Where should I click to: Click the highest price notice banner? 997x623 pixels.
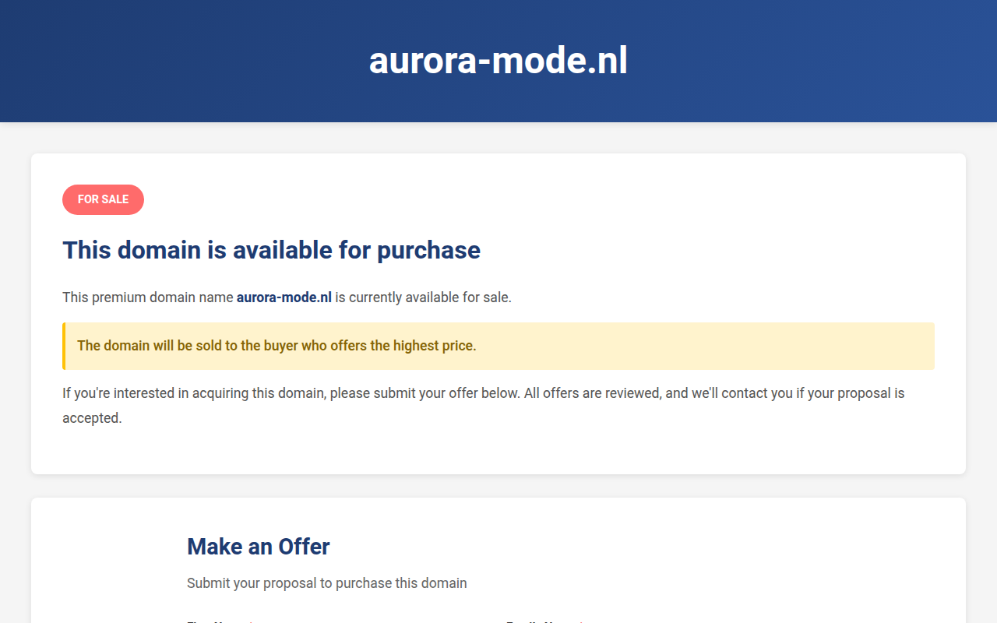498,346
